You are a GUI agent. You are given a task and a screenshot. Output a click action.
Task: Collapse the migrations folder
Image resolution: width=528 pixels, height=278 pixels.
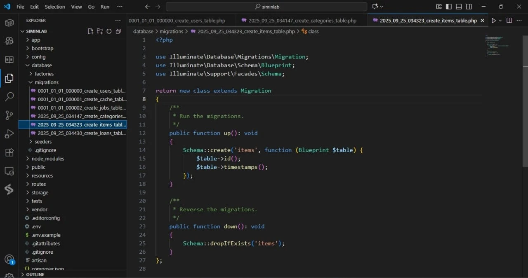[x=46, y=82]
